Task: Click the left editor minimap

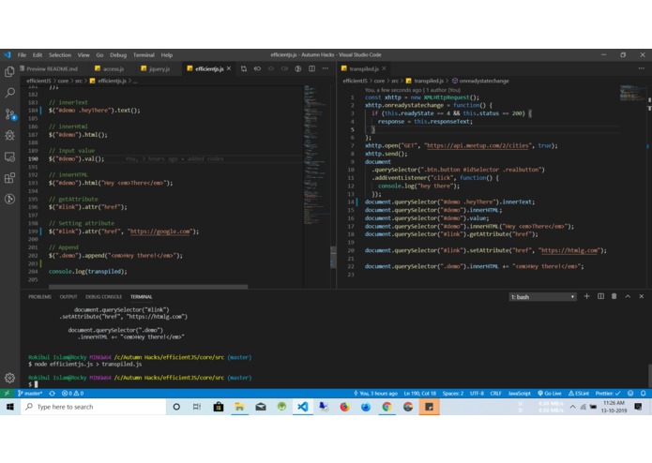Action: tap(317, 156)
